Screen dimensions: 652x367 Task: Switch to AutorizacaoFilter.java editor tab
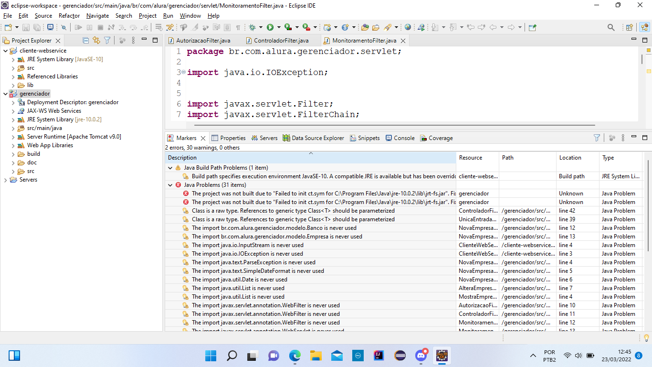[x=199, y=41]
